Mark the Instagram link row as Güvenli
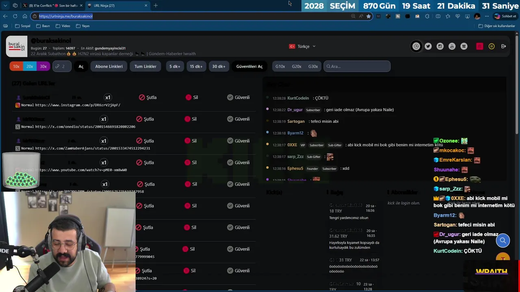 (x=238, y=97)
